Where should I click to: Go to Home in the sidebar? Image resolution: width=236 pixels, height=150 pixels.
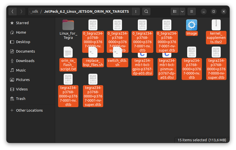coord(31,32)
